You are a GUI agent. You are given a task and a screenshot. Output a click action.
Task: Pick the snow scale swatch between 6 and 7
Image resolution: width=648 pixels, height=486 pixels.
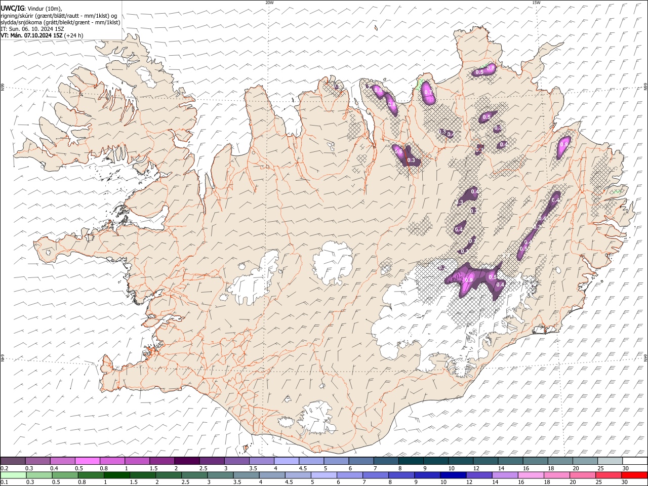point(361,461)
